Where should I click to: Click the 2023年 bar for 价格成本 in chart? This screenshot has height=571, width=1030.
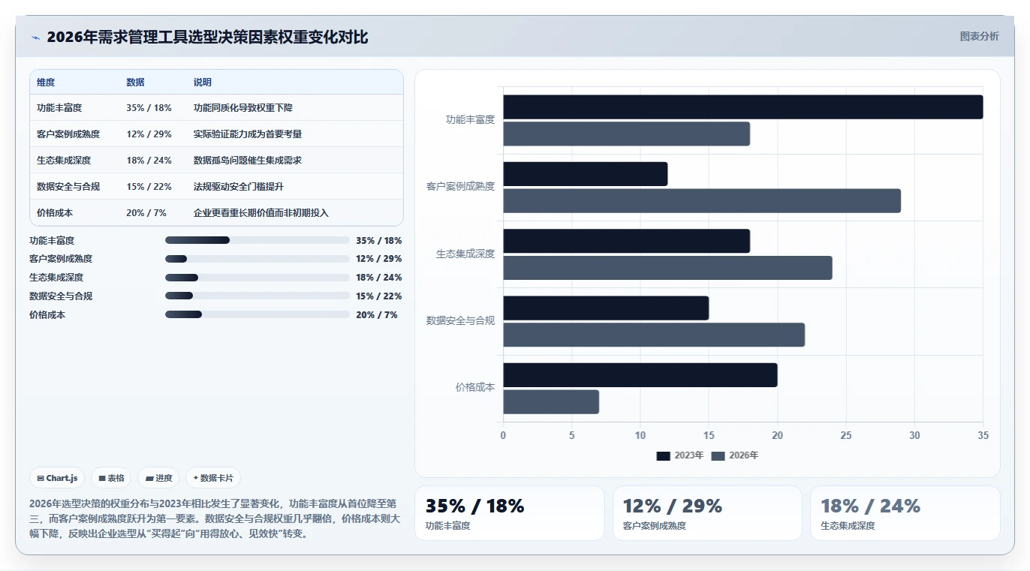[640, 375]
